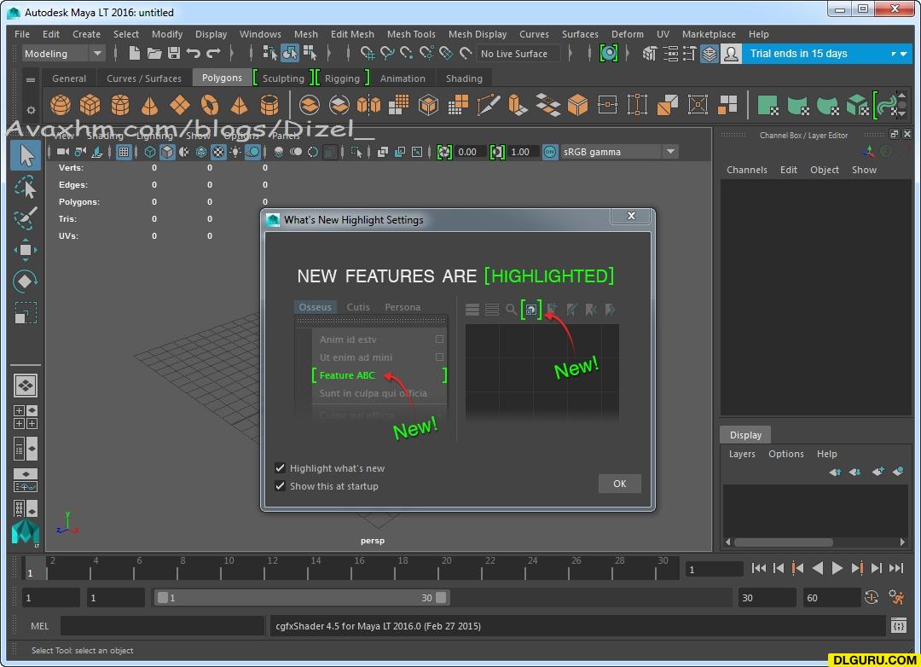Click OK in What's New dialog
Image resolution: width=921 pixels, height=667 pixels.
point(620,484)
